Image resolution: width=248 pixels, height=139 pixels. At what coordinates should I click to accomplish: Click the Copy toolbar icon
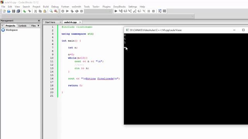[40, 11]
